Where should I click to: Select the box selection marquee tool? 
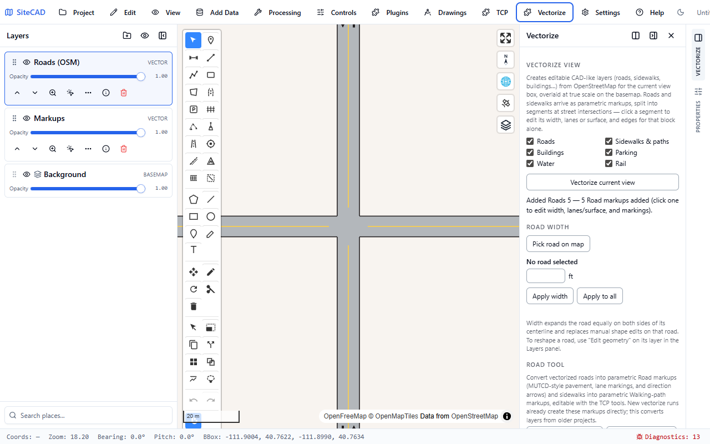(x=211, y=327)
